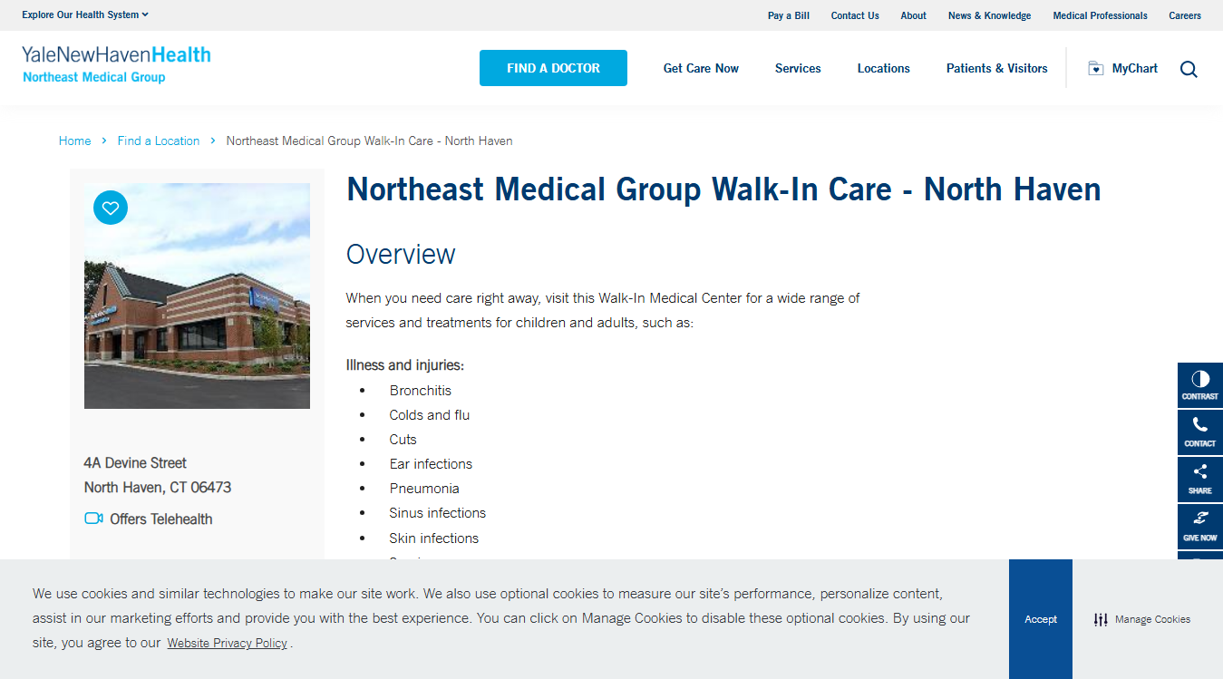Click the Bronchitis list item
The image size is (1223, 679).
[x=421, y=390]
